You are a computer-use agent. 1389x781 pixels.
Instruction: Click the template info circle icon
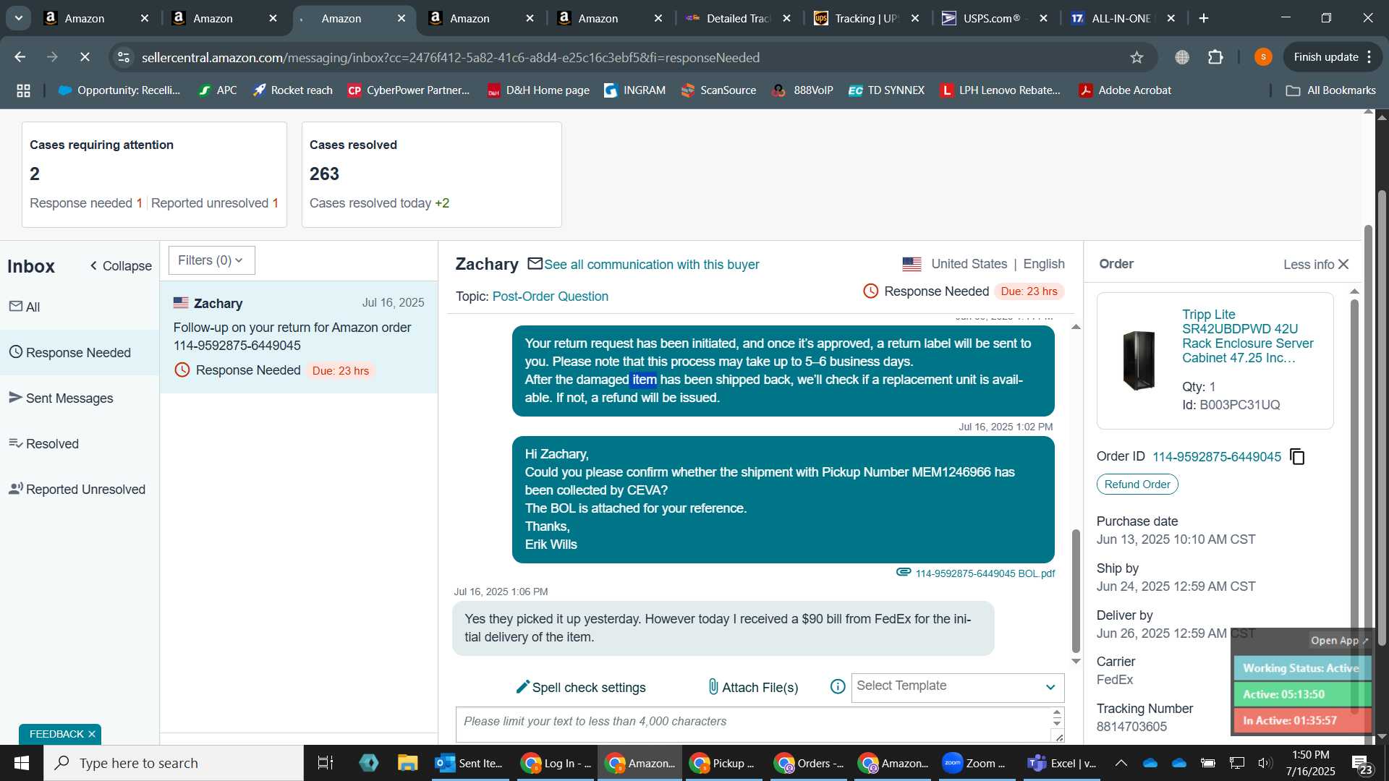838,687
